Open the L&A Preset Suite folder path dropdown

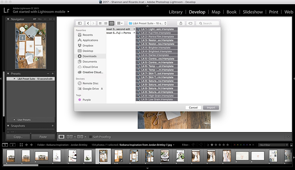coord(147,23)
